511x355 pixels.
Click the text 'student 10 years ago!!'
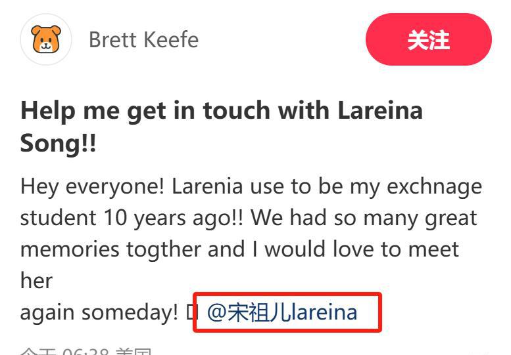132,218
